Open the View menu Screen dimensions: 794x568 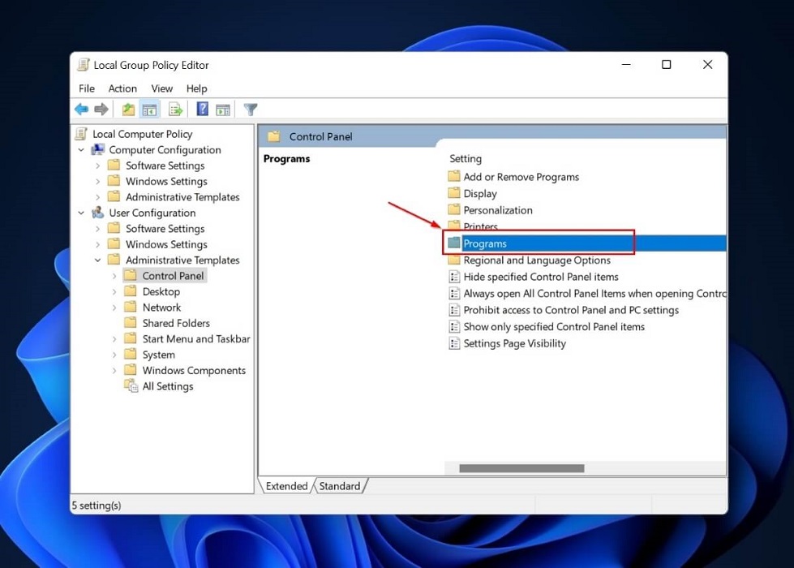[161, 88]
